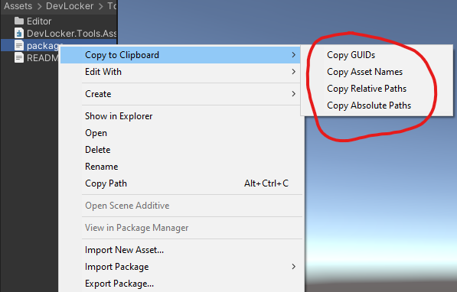
Task: Choose Copy GUIDs from submenu
Action: [351, 55]
